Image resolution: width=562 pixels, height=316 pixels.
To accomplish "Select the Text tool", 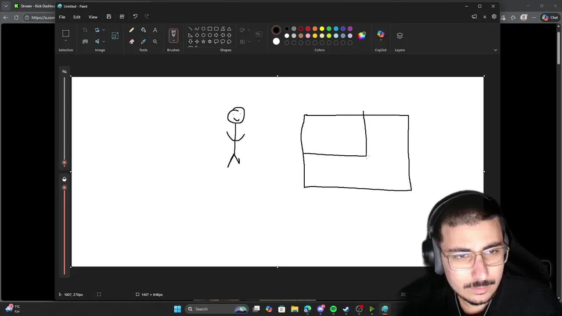I will [155, 30].
